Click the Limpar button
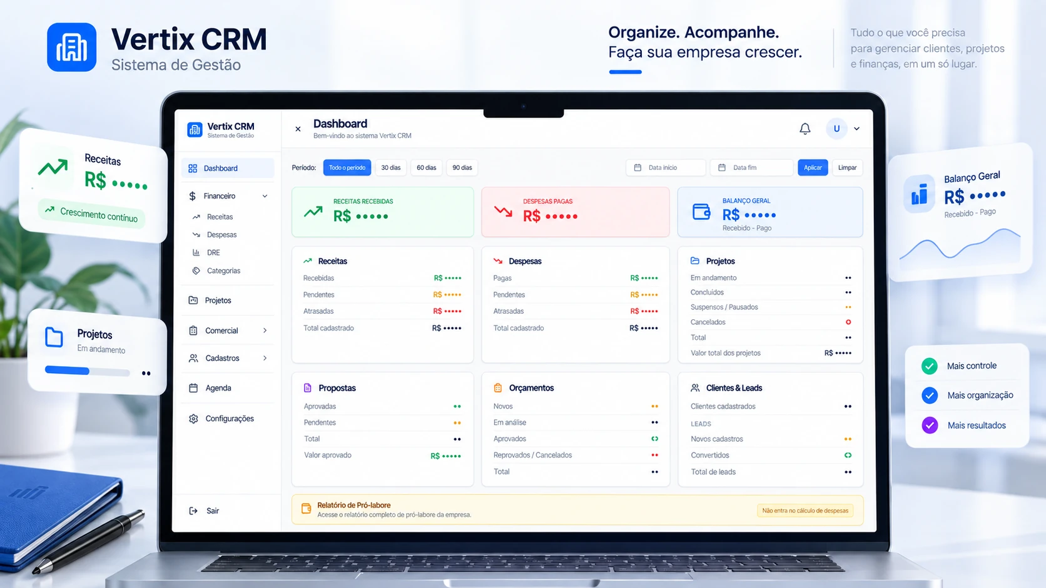The image size is (1046, 588). tap(847, 167)
